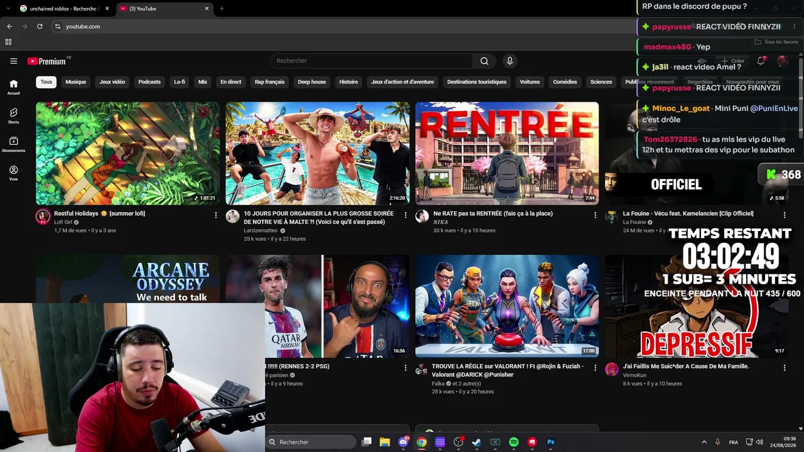Viewport: 804px width, 452px height.
Task: Open a new browser tab
Action: (x=222, y=8)
